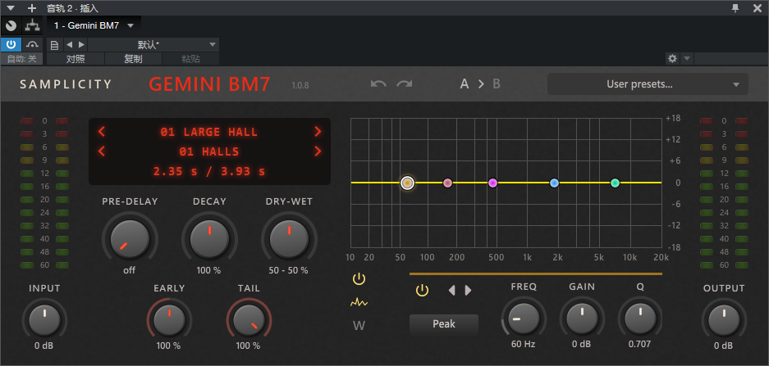769x366 pixels.
Task: Select the blue EQ band node
Action: click(554, 183)
